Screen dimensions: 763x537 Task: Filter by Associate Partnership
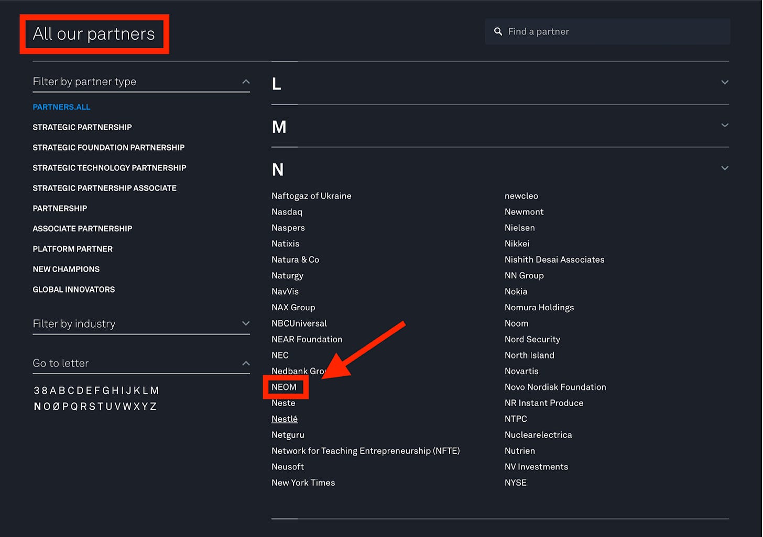point(82,229)
